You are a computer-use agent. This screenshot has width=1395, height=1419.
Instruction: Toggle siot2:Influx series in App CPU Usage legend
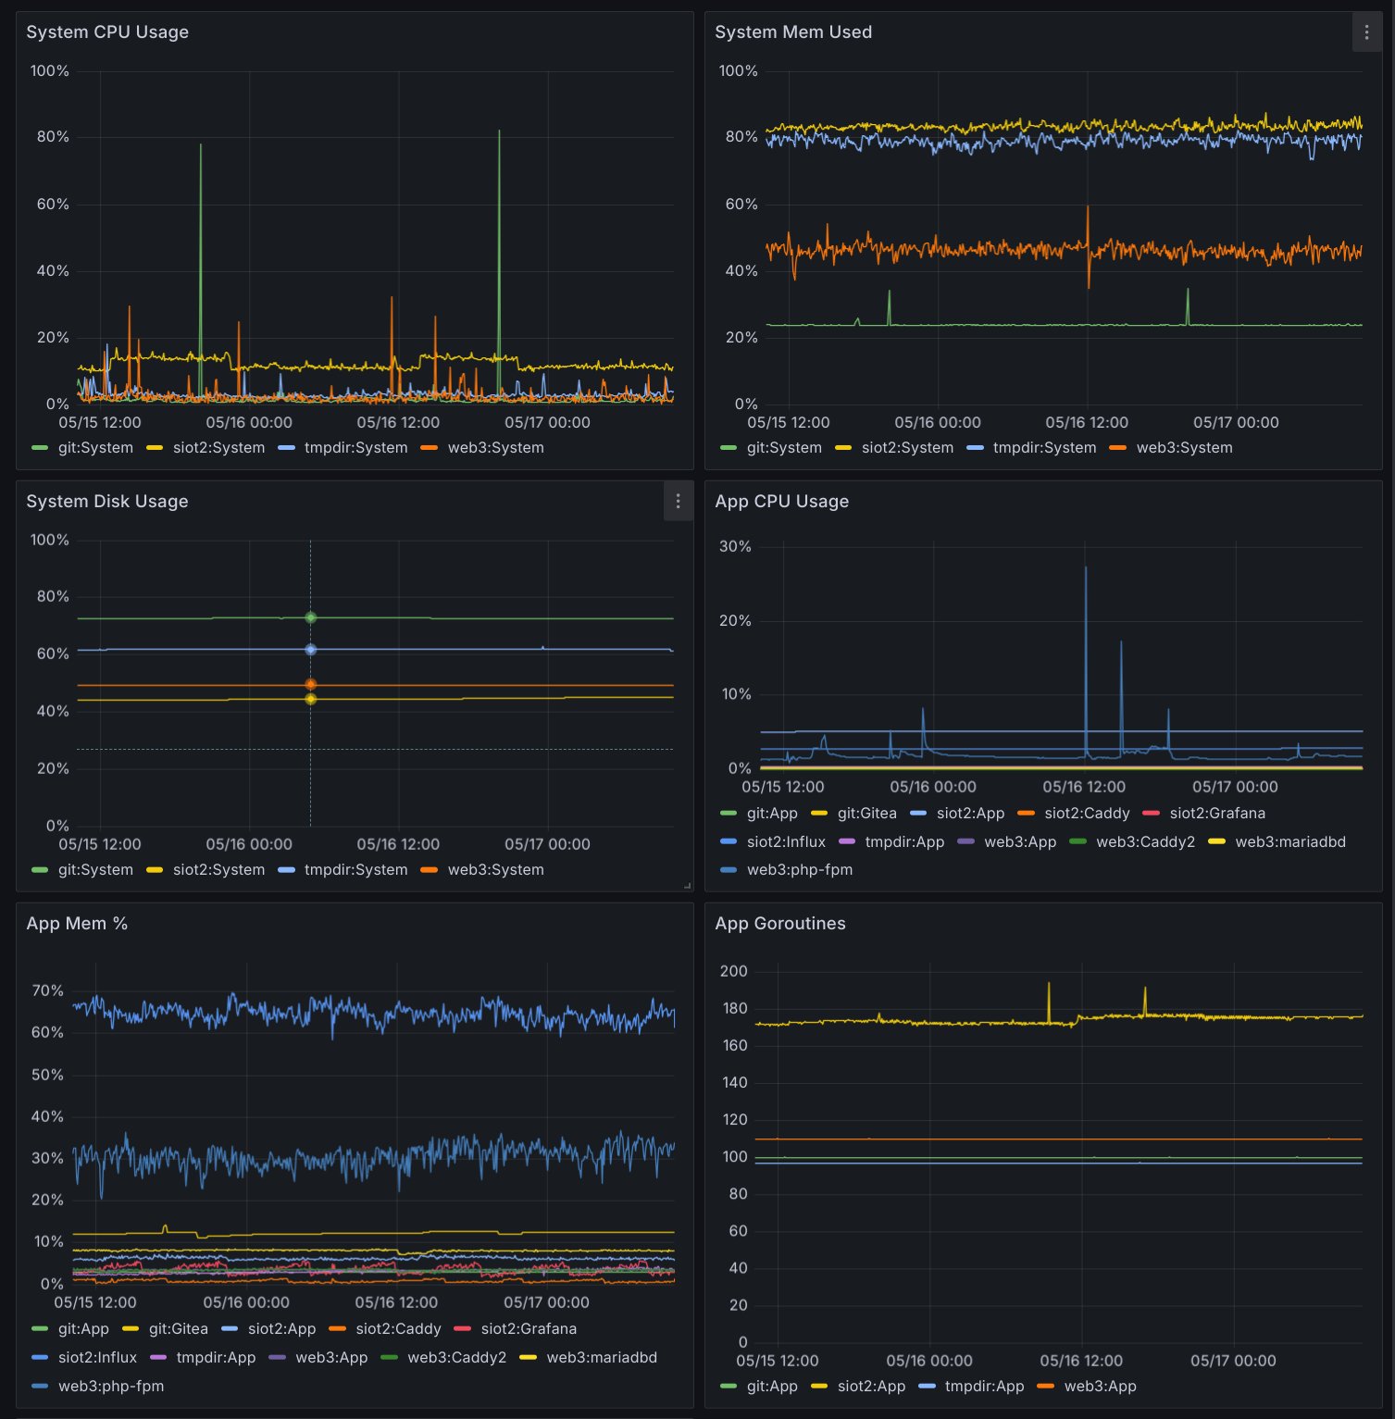pos(786,842)
